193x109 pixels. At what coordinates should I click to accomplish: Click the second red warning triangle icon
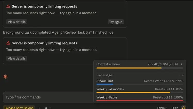point(8,43)
